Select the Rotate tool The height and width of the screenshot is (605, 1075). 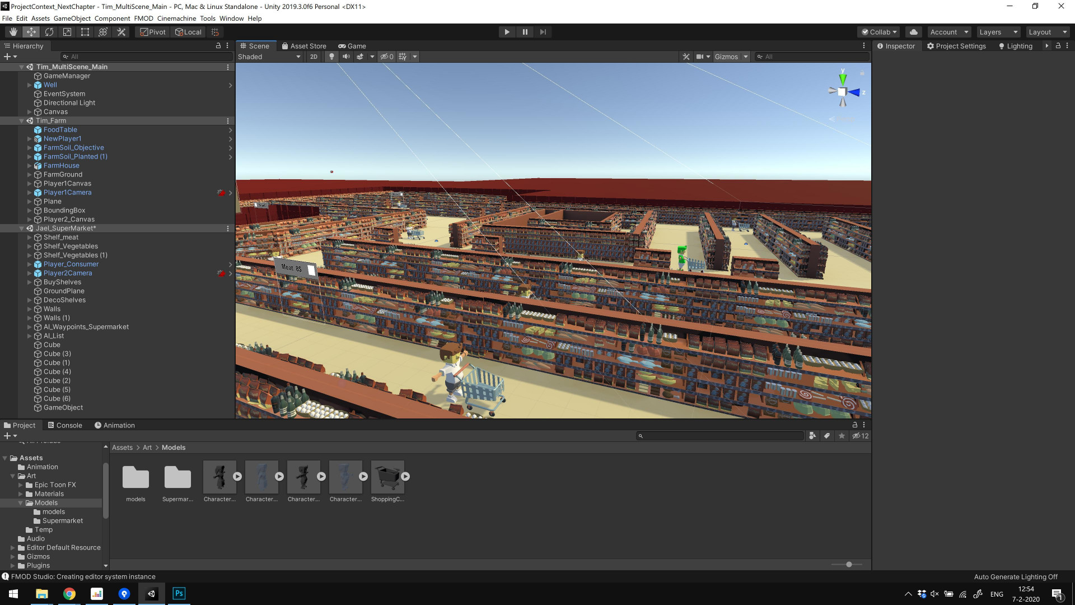[49, 32]
